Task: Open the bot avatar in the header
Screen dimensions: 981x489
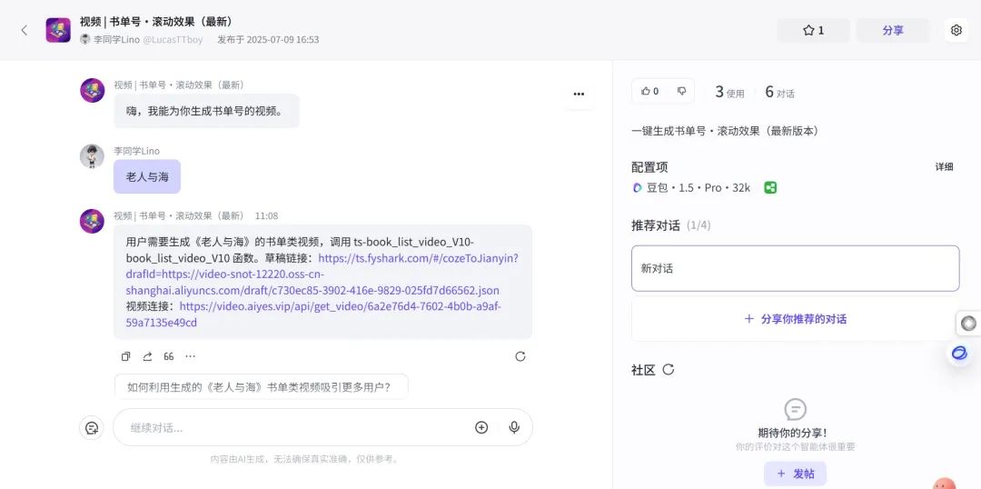Action: click(x=58, y=30)
